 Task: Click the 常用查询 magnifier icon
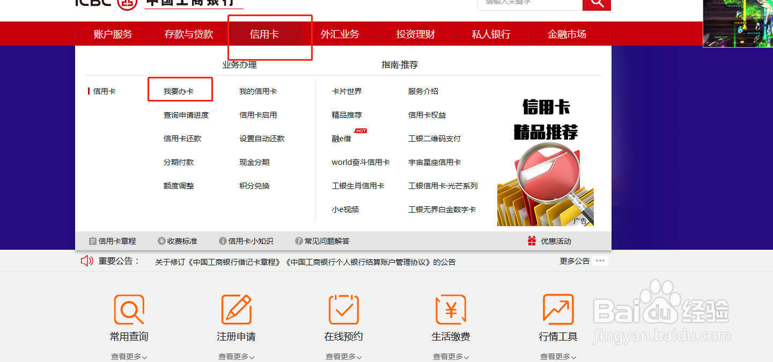click(129, 310)
